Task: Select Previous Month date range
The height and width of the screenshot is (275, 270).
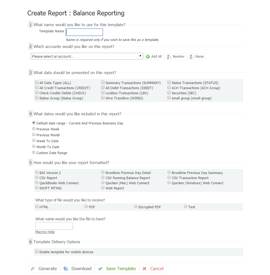Action: [x=34, y=135]
